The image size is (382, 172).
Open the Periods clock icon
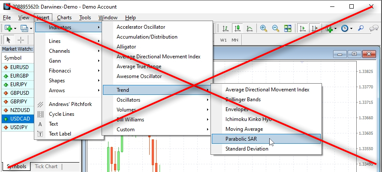(x=344, y=28)
